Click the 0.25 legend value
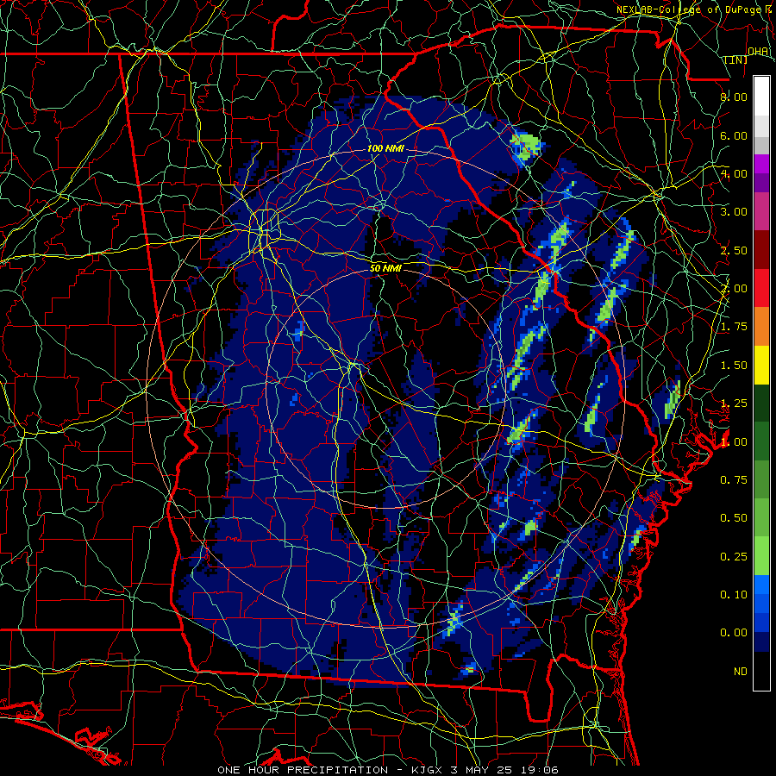Image resolution: width=776 pixels, height=776 pixels. 734,557
